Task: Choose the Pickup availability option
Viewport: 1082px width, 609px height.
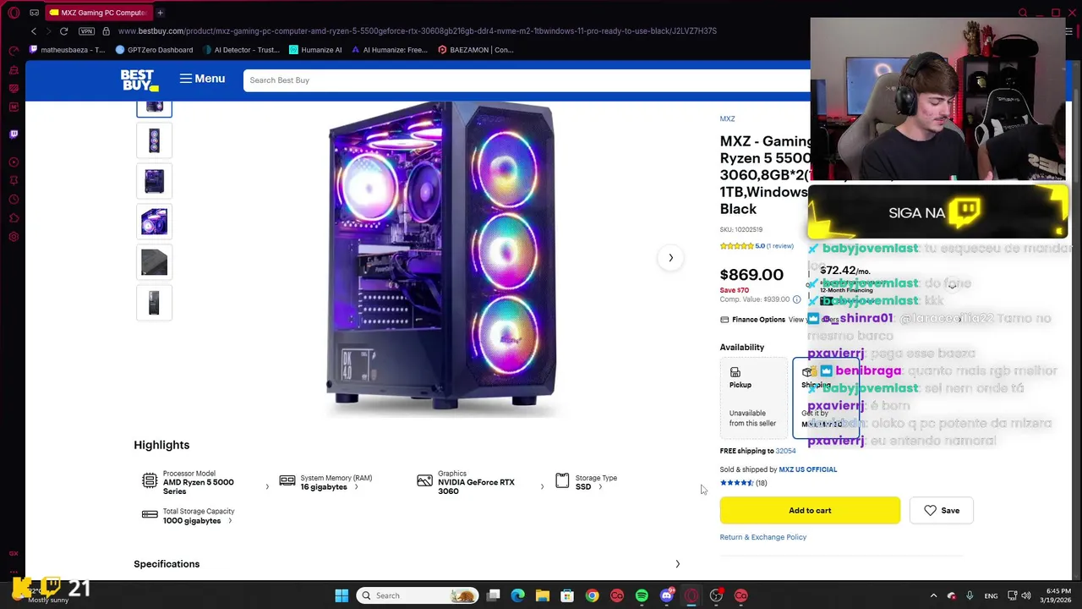Action: pyautogui.click(x=753, y=398)
